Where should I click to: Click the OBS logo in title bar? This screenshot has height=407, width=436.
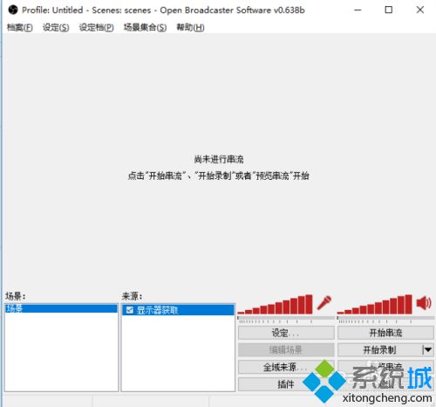point(13,10)
